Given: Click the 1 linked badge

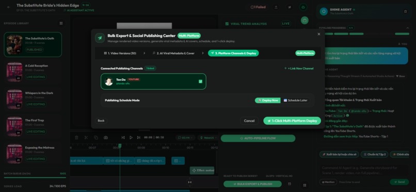Looking at the screenshot, I should [150, 68].
